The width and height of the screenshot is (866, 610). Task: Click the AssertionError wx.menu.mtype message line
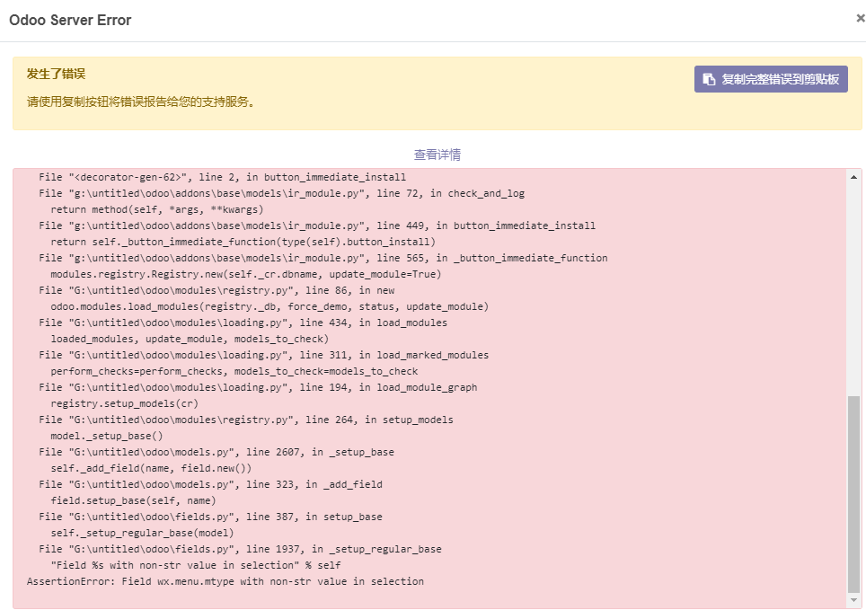225,581
